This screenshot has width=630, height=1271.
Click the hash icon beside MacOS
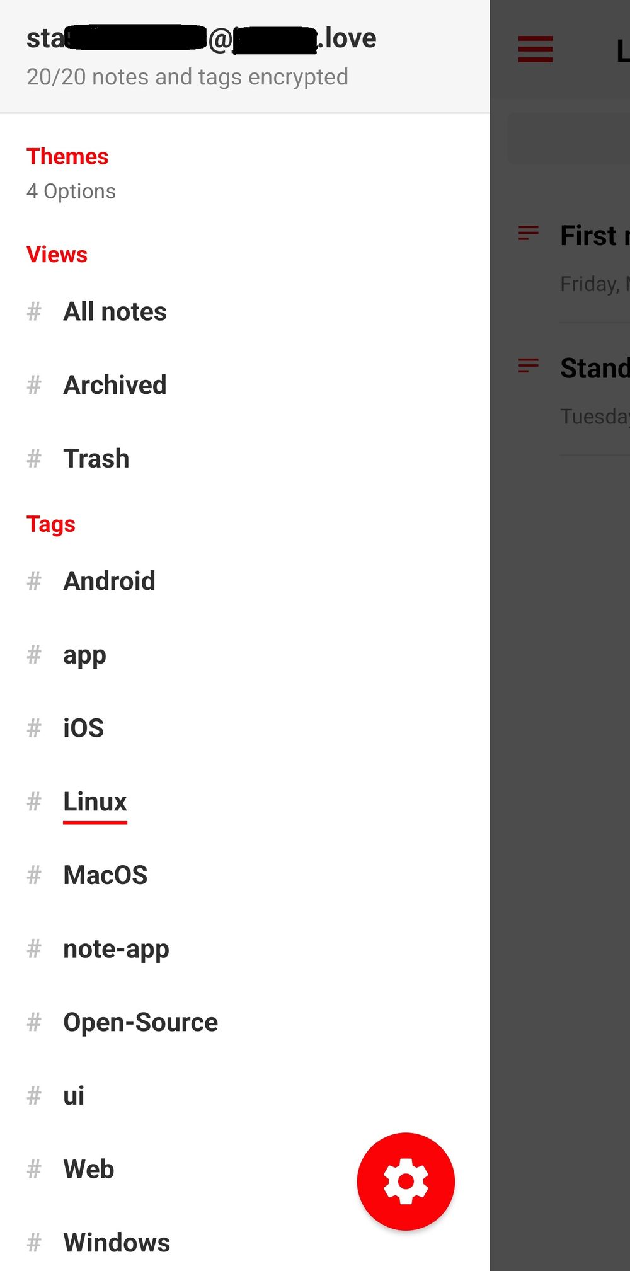34,875
